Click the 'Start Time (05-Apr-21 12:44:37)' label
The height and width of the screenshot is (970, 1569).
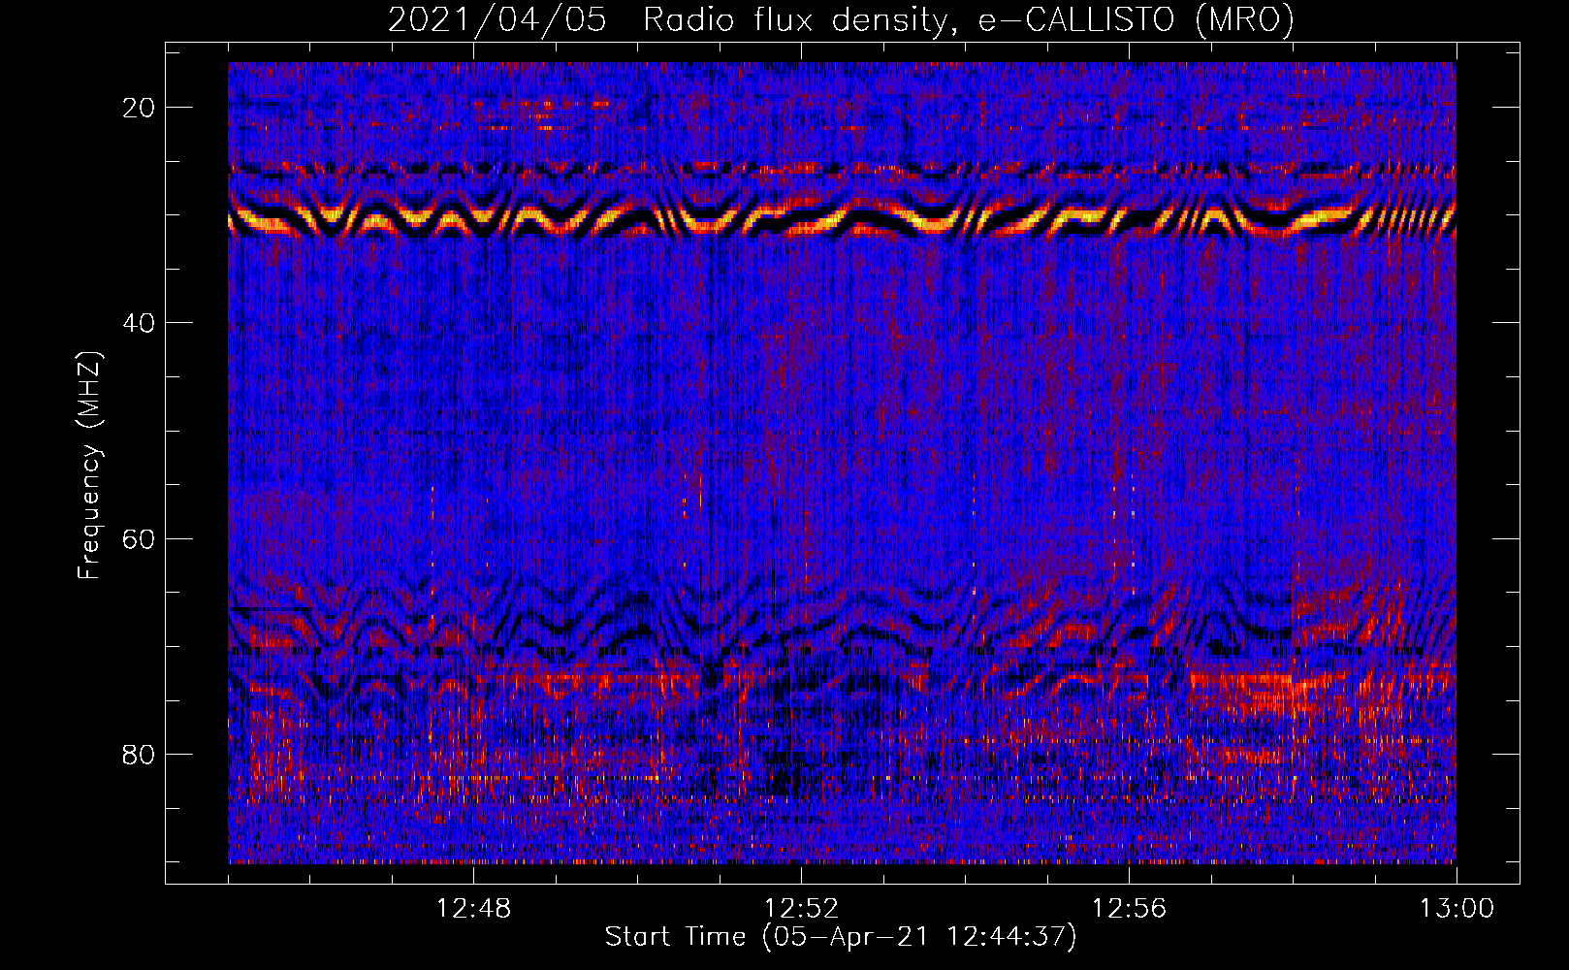(x=841, y=937)
